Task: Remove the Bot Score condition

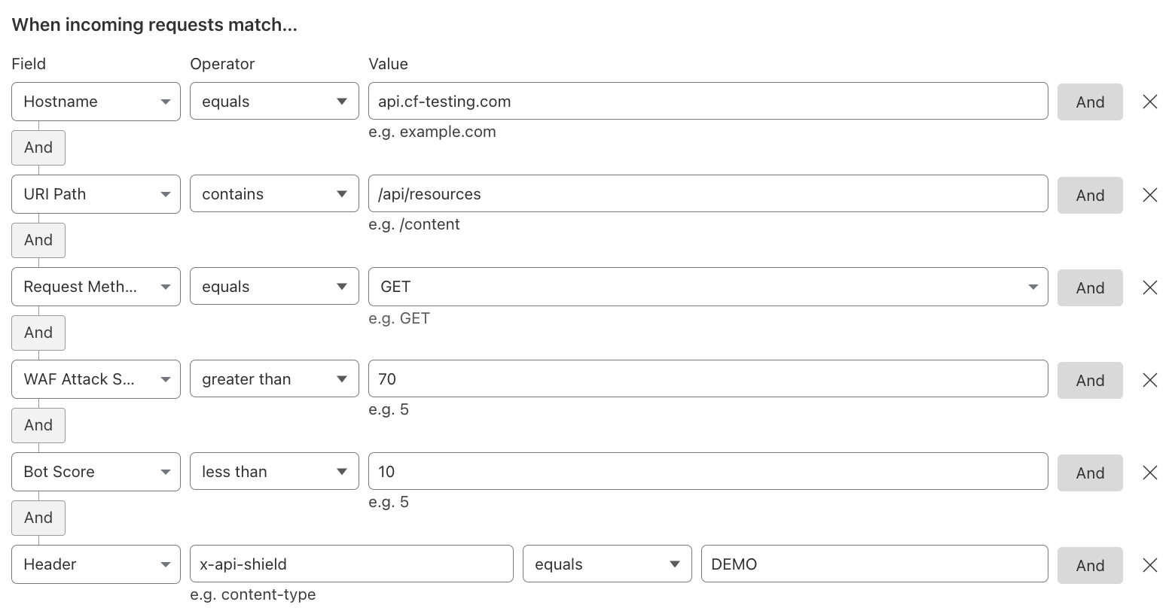Action: tap(1149, 473)
